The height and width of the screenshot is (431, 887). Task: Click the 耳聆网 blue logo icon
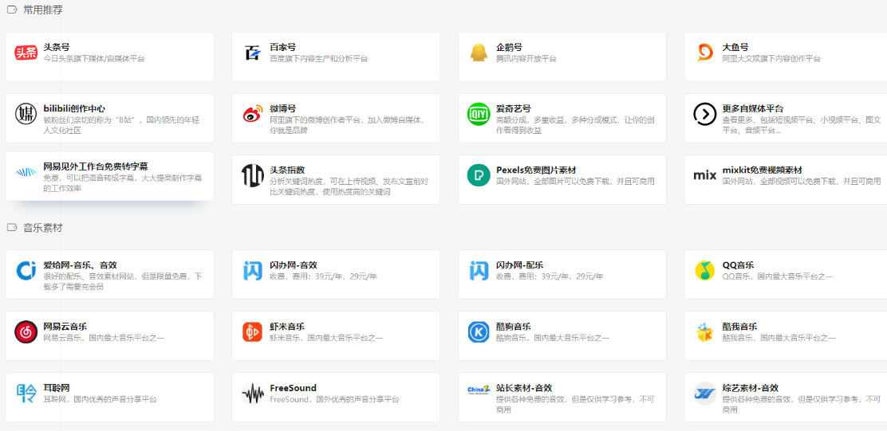pos(26,394)
